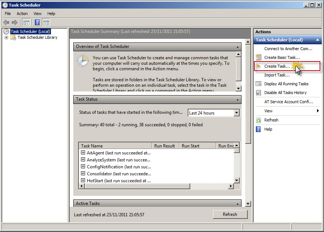Click the Run Result column header
324x232 pixels.
pos(165,146)
